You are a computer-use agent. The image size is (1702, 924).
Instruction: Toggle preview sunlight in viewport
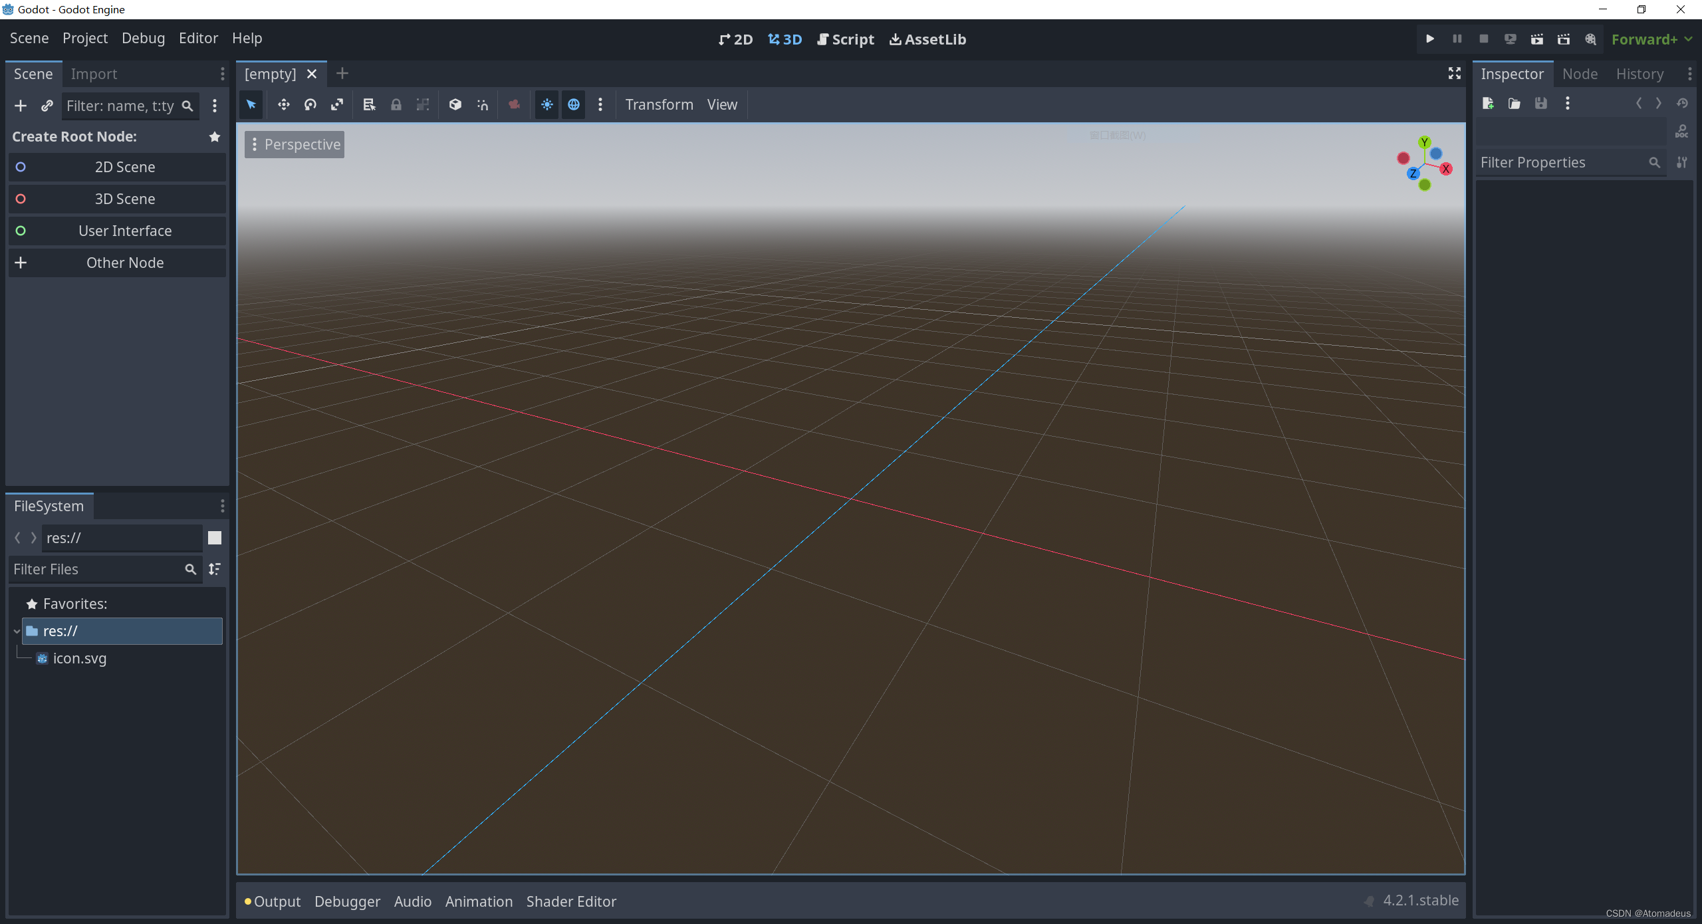547,104
